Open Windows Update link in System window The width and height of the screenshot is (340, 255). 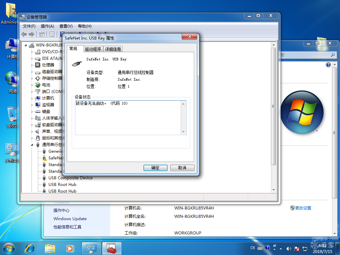tap(70, 218)
